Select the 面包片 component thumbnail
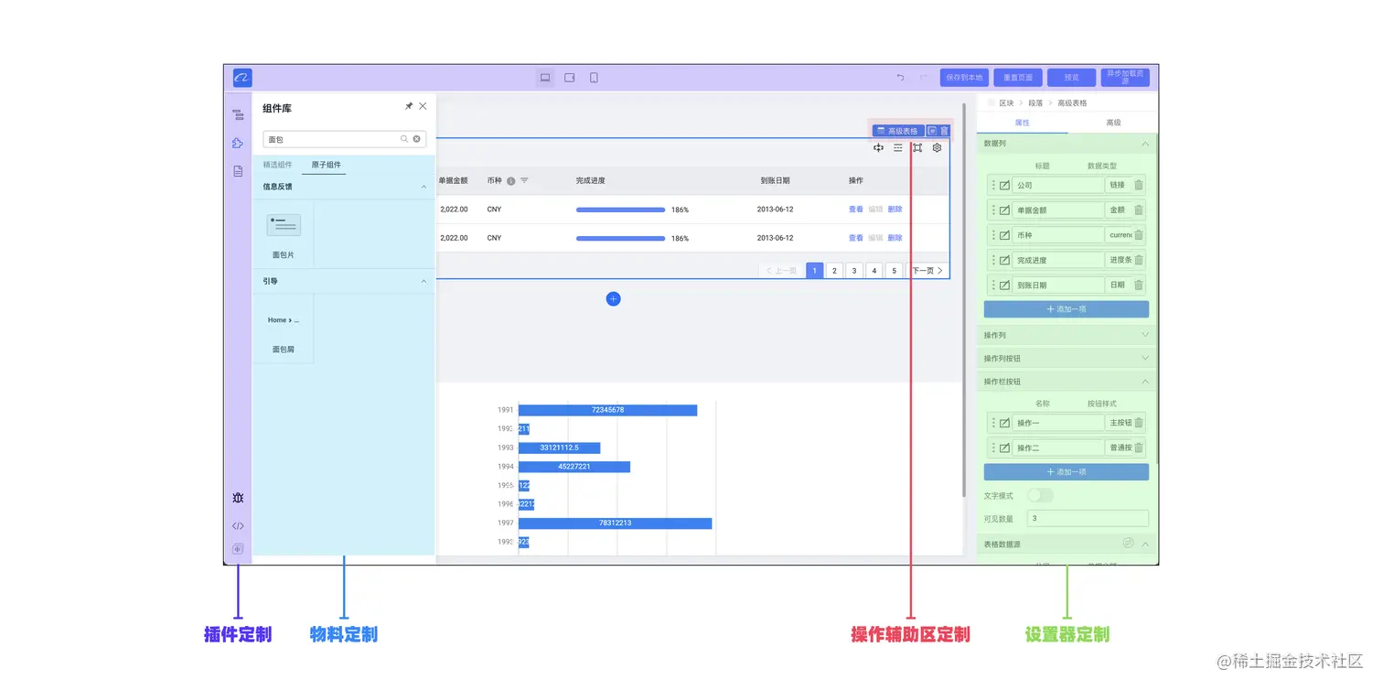 tap(284, 225)
